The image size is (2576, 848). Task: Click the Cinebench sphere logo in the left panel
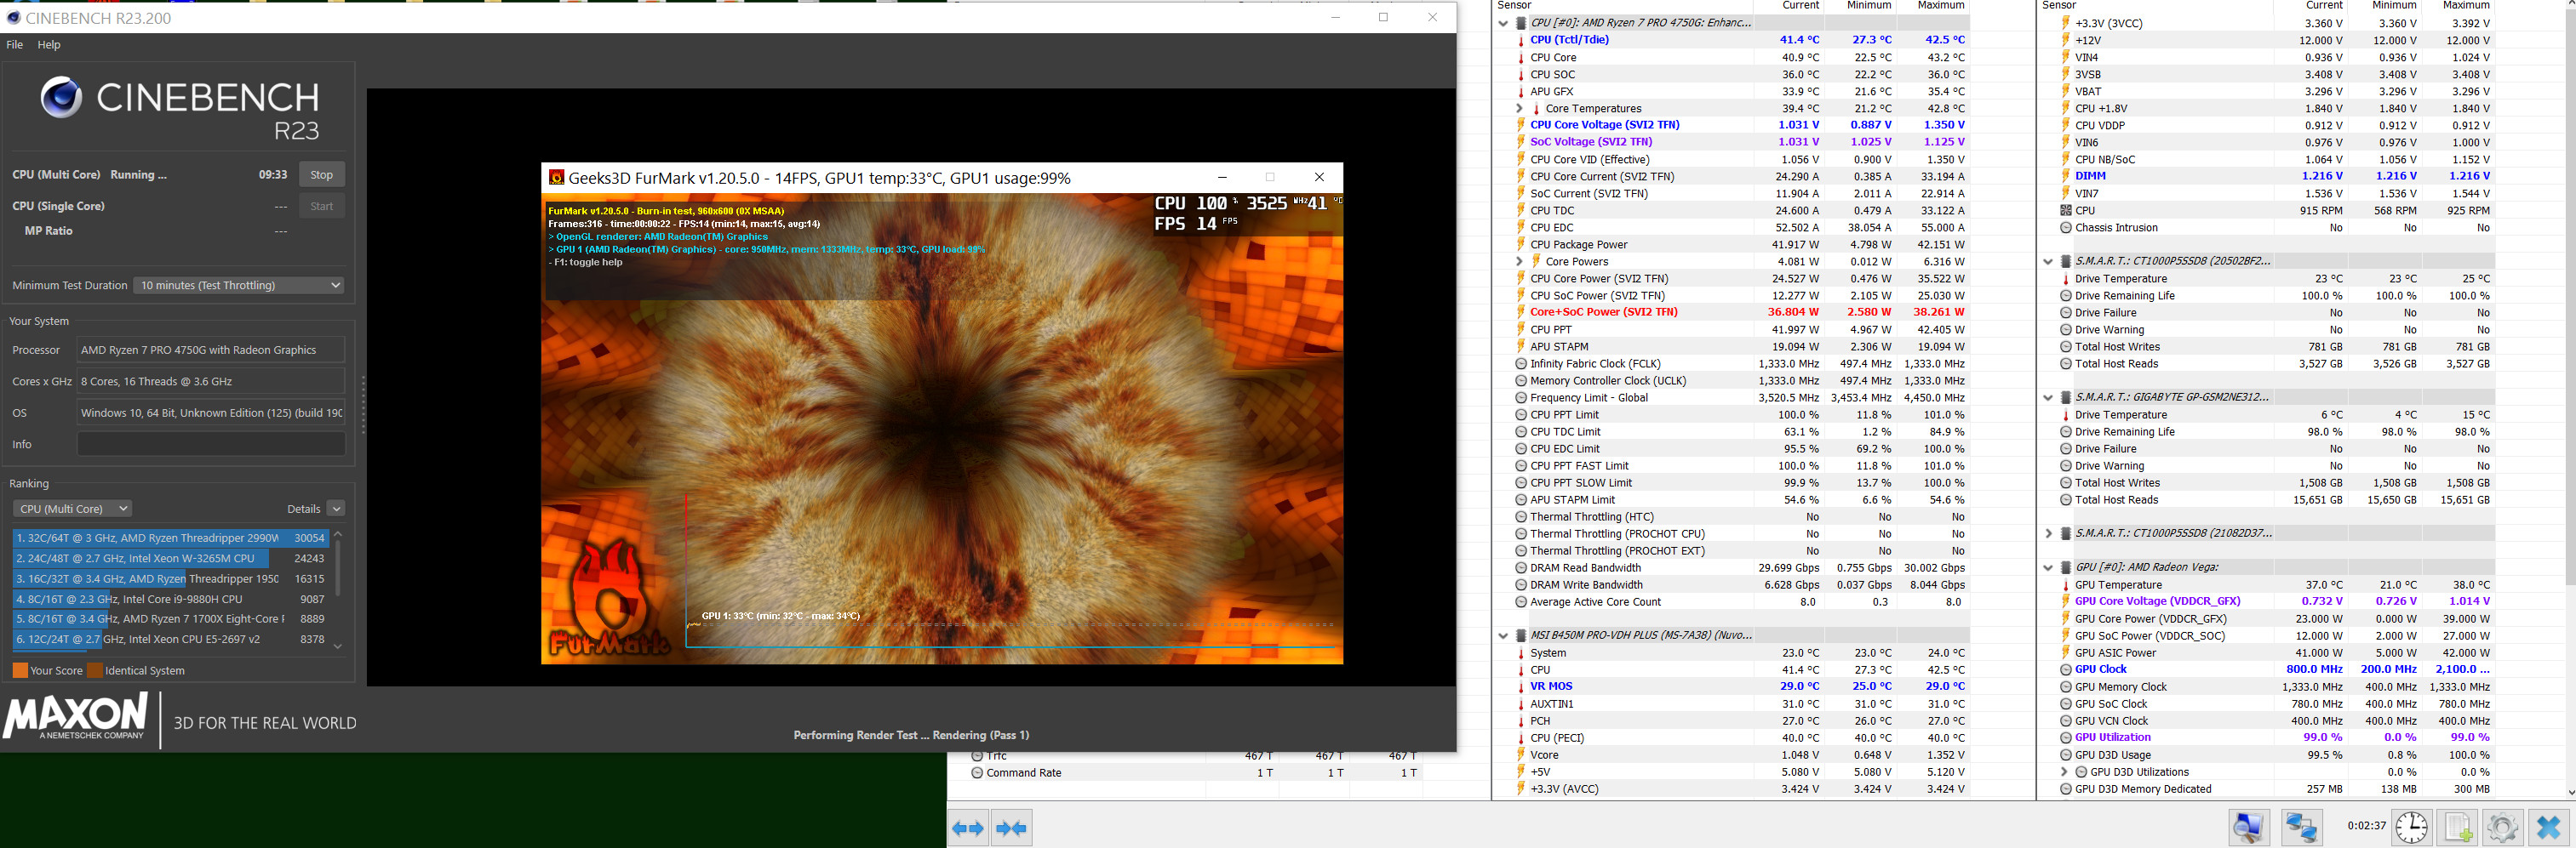(x=61, y=97)
